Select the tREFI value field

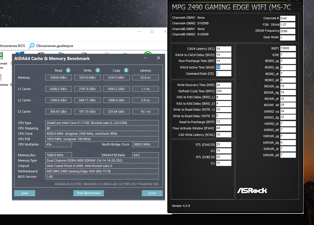click(288, 48)
